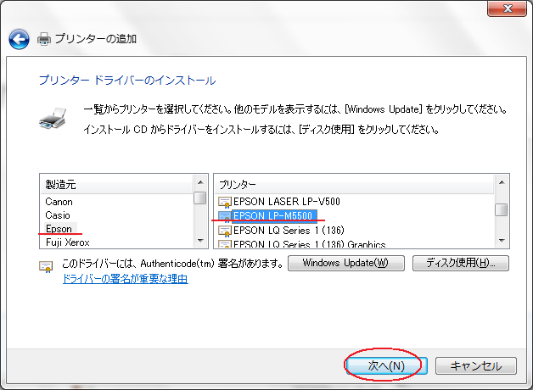This screenshot has width=533, height=390.
Task: Select EPSON LASER LP-V500 printer
Action: 287,202
